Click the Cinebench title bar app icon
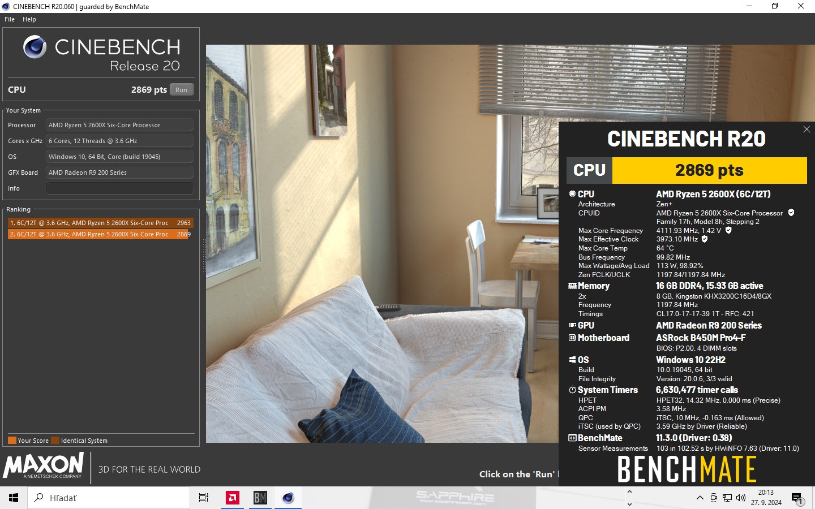 pyautogui.click(x=6, y=6)
